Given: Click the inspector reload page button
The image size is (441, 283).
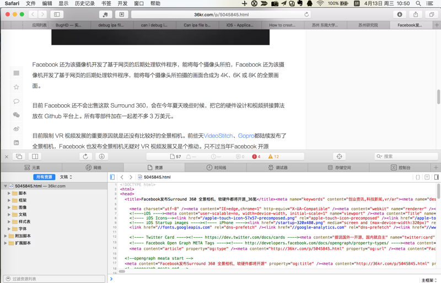Looking at the screenshot, I should (85, 156).
